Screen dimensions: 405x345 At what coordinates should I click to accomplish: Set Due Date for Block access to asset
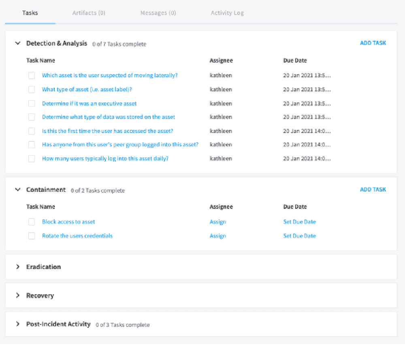(300, 222)
